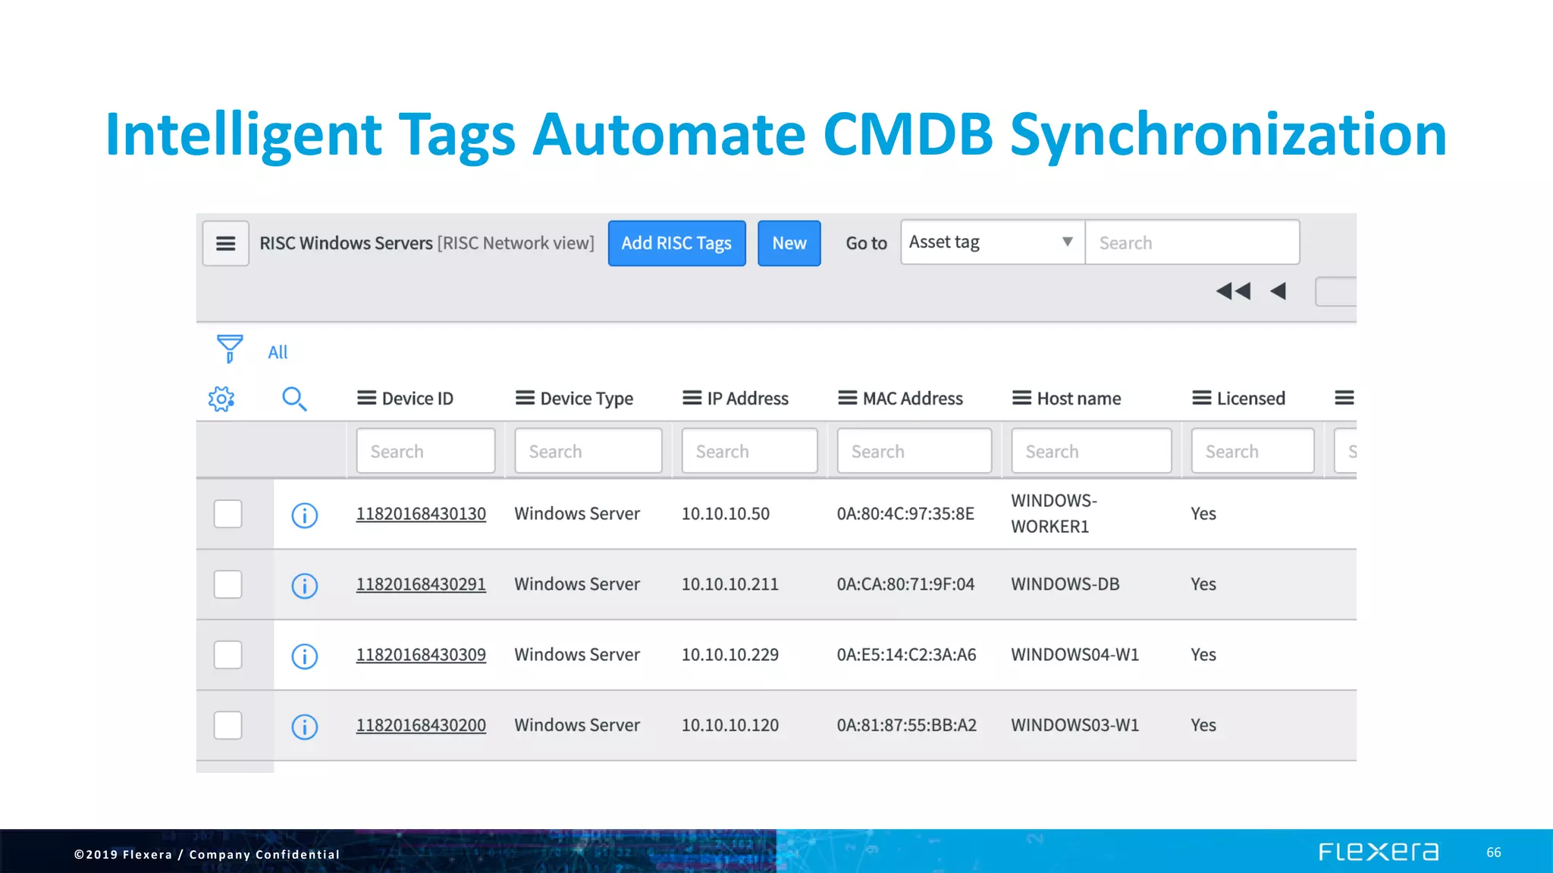Viewport: 1553px width, 873px height.
Task: Sort by Host name column header
Action: (x=1078, y=399)
